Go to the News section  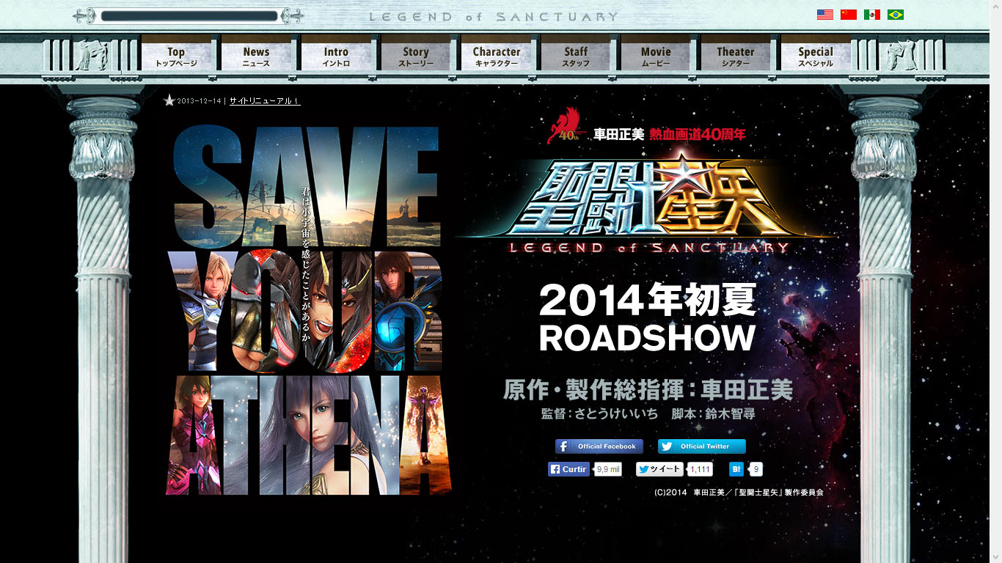tap(256, 56)
